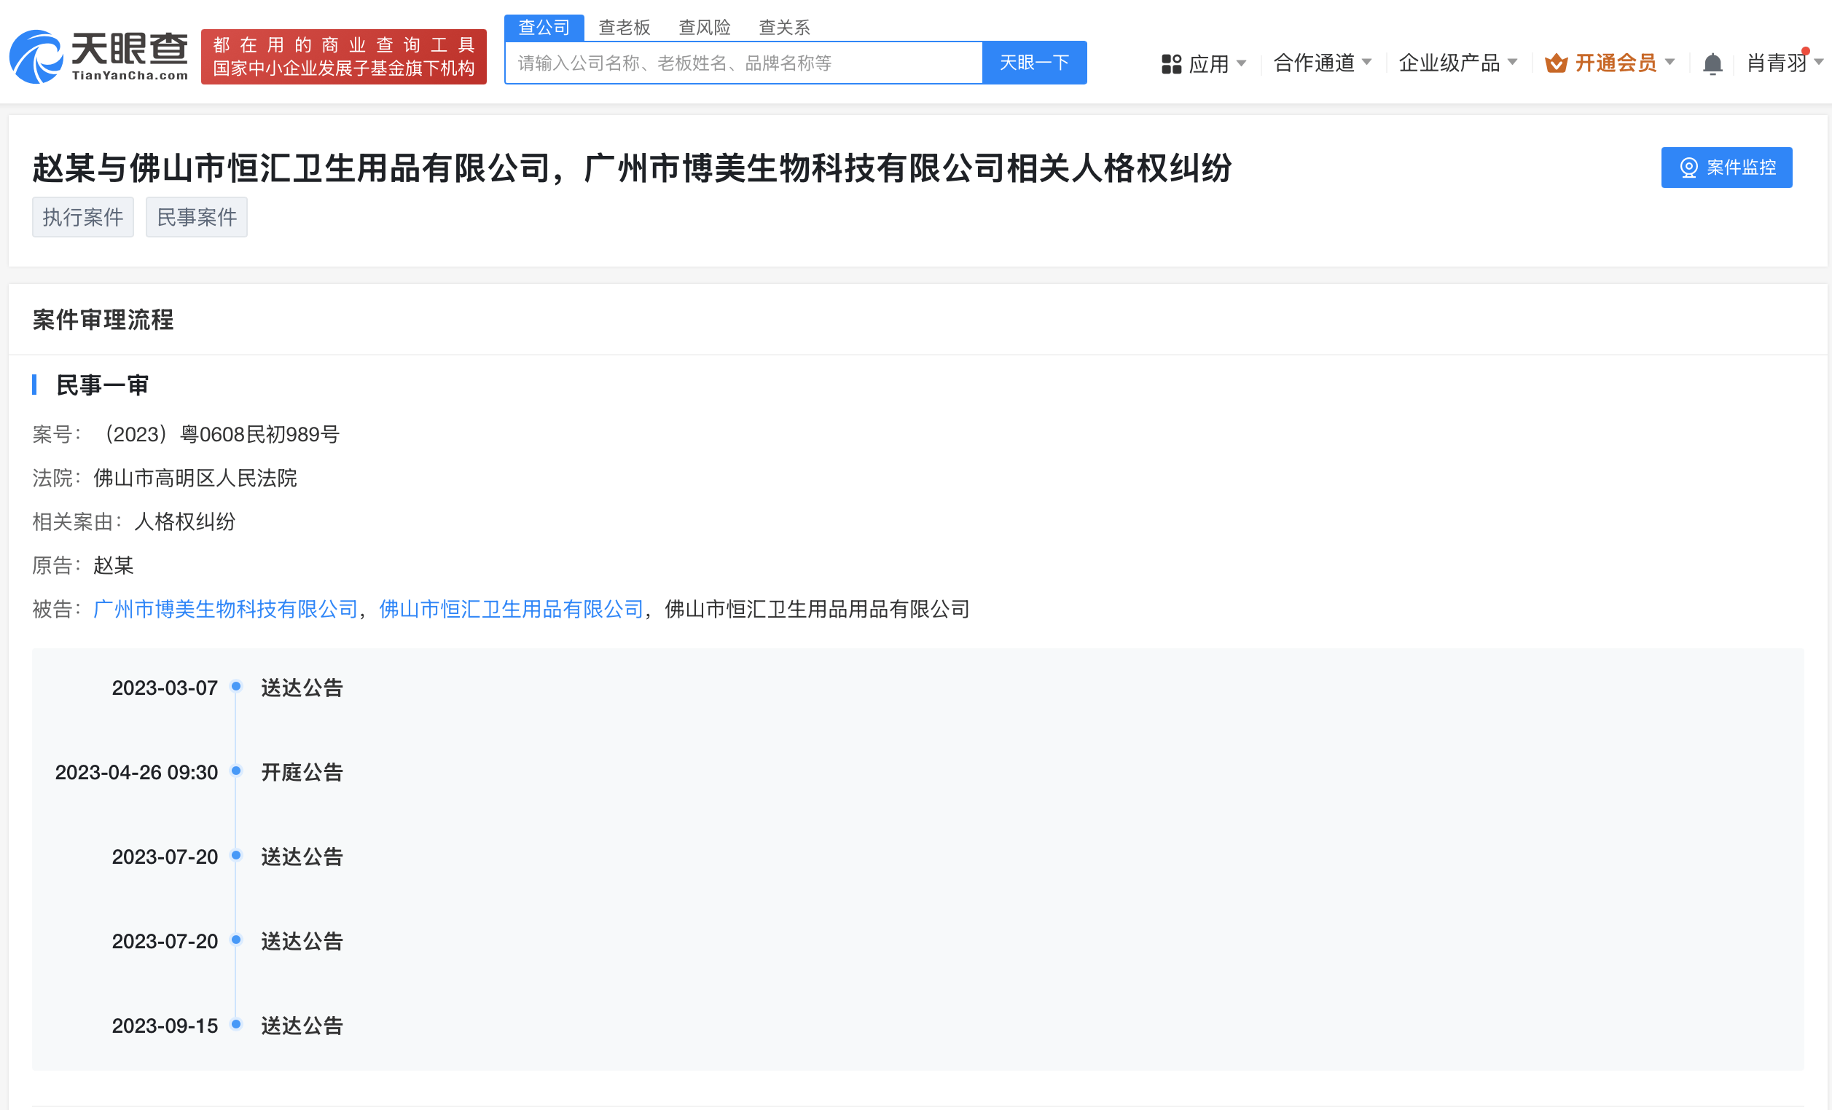Open 佛山市恒汇卫生用品有限公司 defendant link

click(x=511, y=609)
